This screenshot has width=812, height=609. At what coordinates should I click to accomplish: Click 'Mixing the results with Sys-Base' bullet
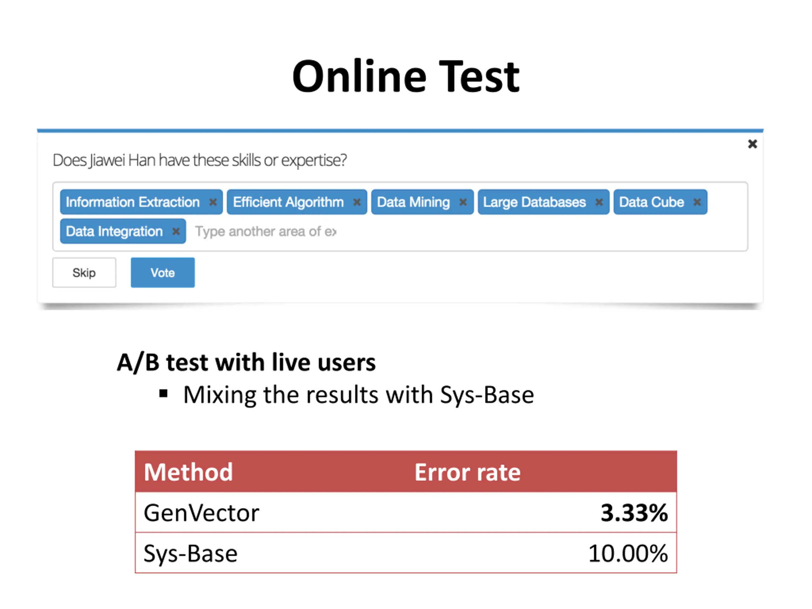coord(359,395)
